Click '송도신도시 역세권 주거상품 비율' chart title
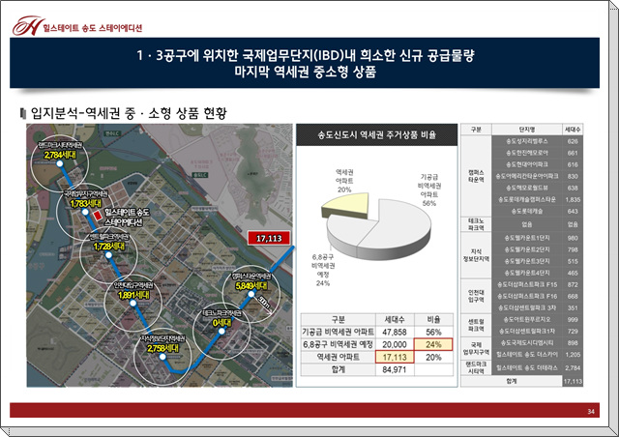 (376, 135)
